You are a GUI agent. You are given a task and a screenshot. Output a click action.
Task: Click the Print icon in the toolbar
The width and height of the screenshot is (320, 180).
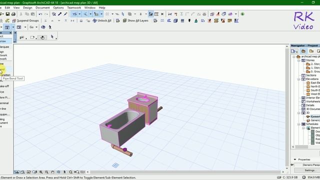click(x=13, y=14)
